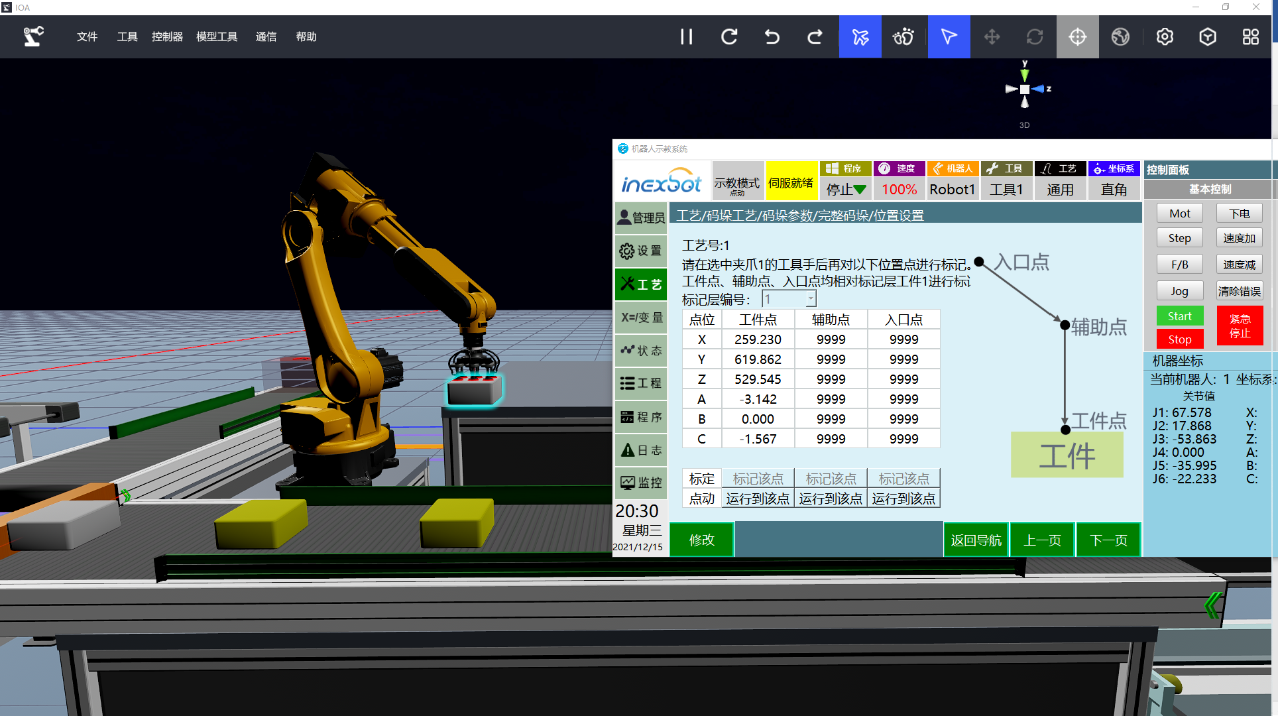Click 运行到该点 under 入口点 column
1278x716 pixels.
903,499
